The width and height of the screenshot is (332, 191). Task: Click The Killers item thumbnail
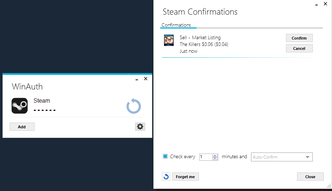[x=169, y=40]
